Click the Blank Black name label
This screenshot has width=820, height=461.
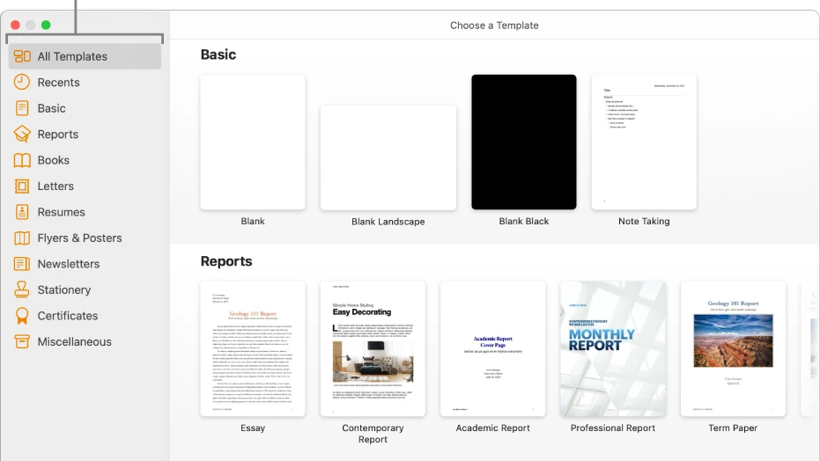(524, 222)
